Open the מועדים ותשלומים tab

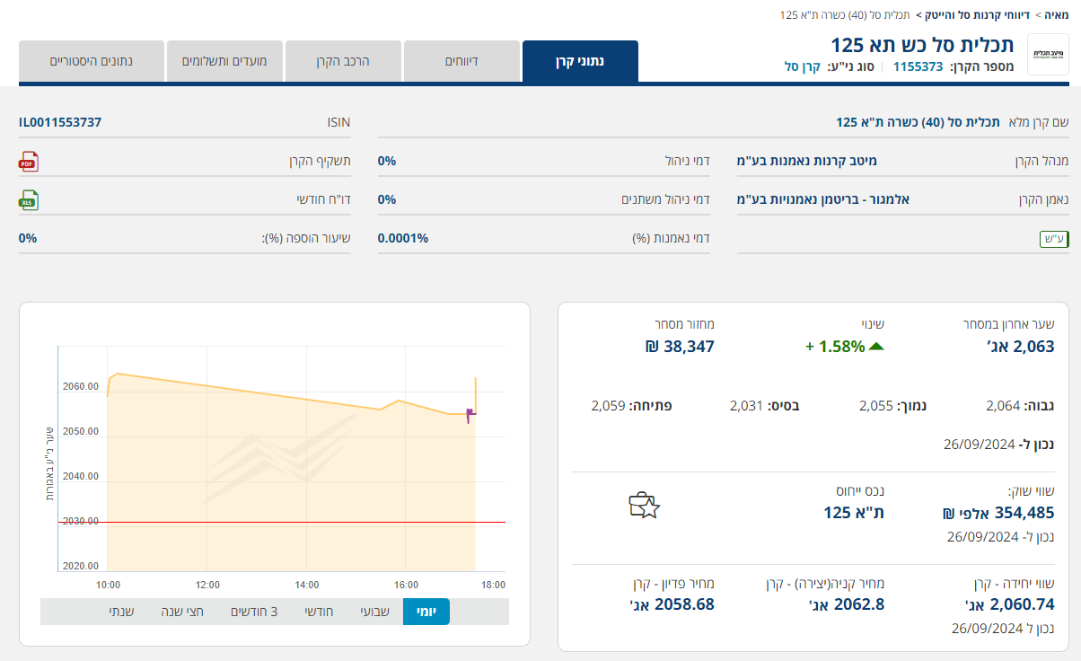click(x=224, y=61)
